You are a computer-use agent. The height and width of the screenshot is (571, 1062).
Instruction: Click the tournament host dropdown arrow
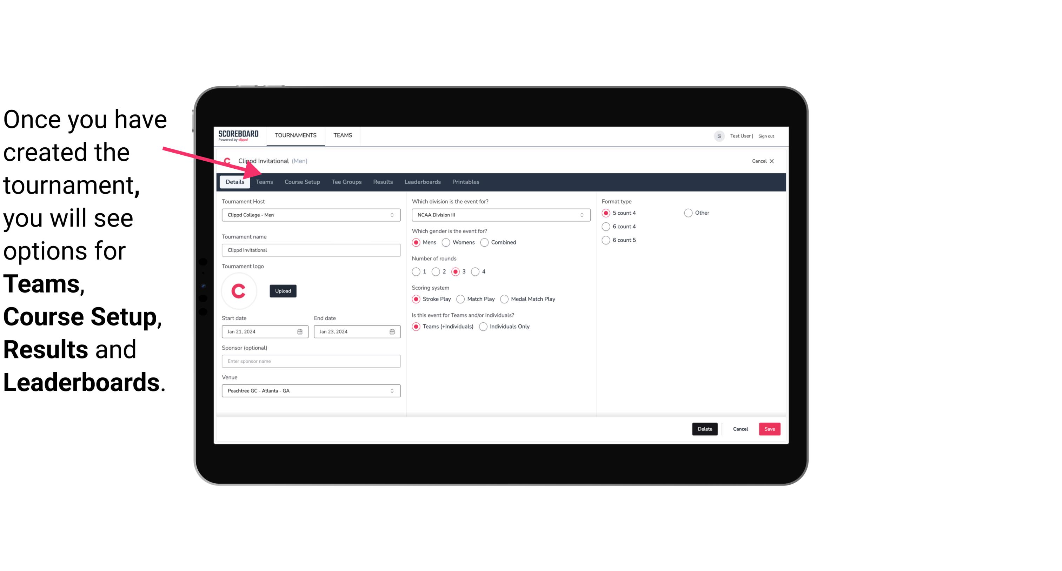click(x=393, y=215)
